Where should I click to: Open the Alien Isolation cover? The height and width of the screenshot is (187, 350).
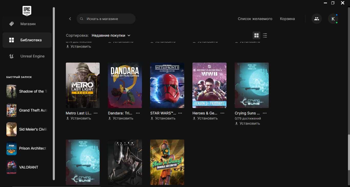pyautogui.click(x=125, y=162)
